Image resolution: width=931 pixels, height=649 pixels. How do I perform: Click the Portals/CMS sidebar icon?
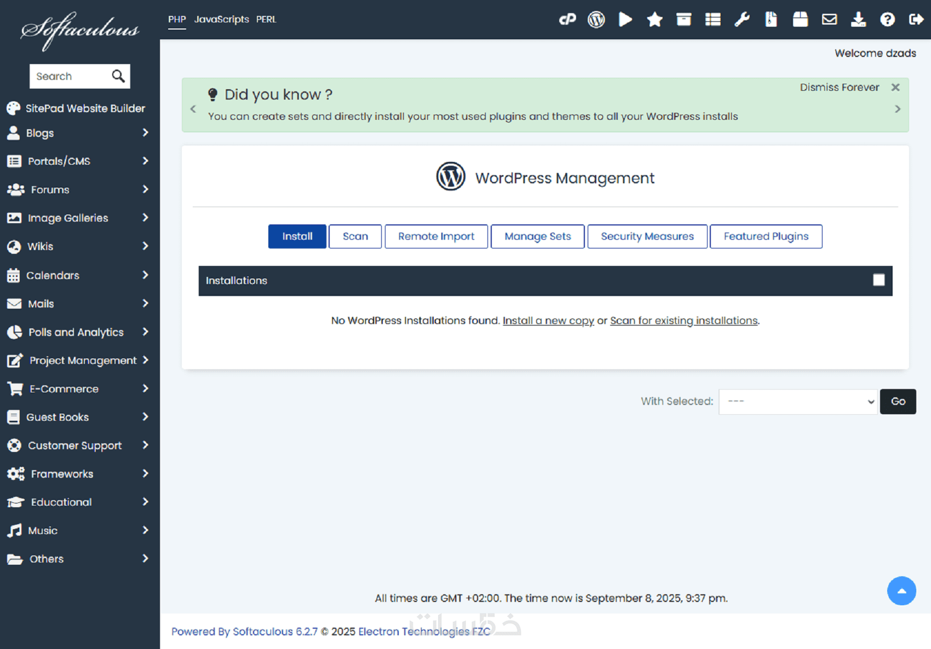14,161
